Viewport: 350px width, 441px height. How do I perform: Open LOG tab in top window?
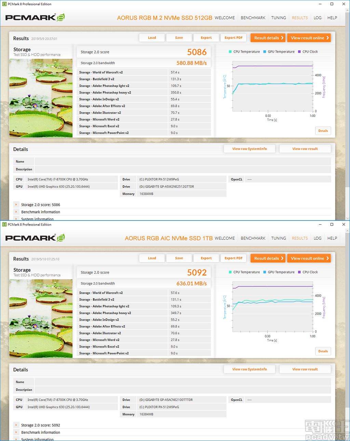318,18
